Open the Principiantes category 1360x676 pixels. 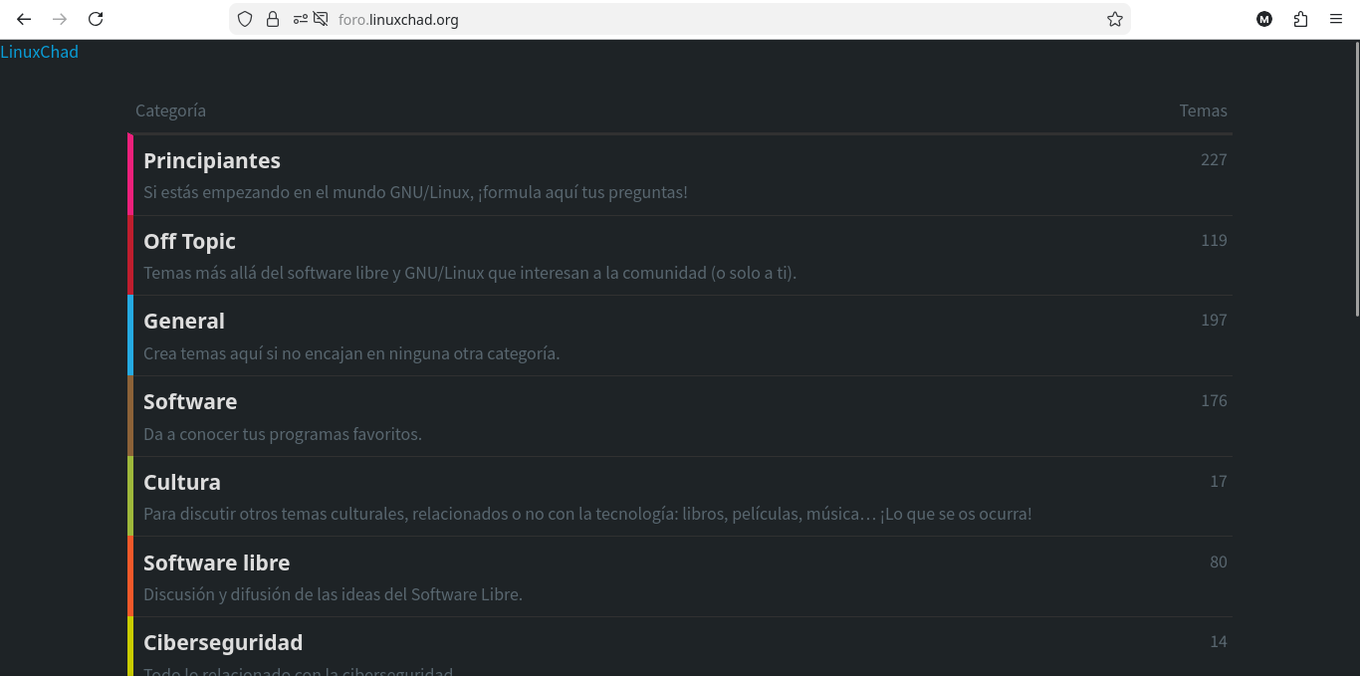(212, 160)
